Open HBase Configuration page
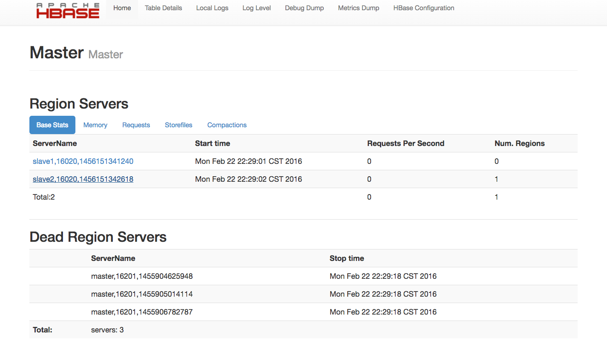This screenshot has height=355, width=607. pos(423,8)
